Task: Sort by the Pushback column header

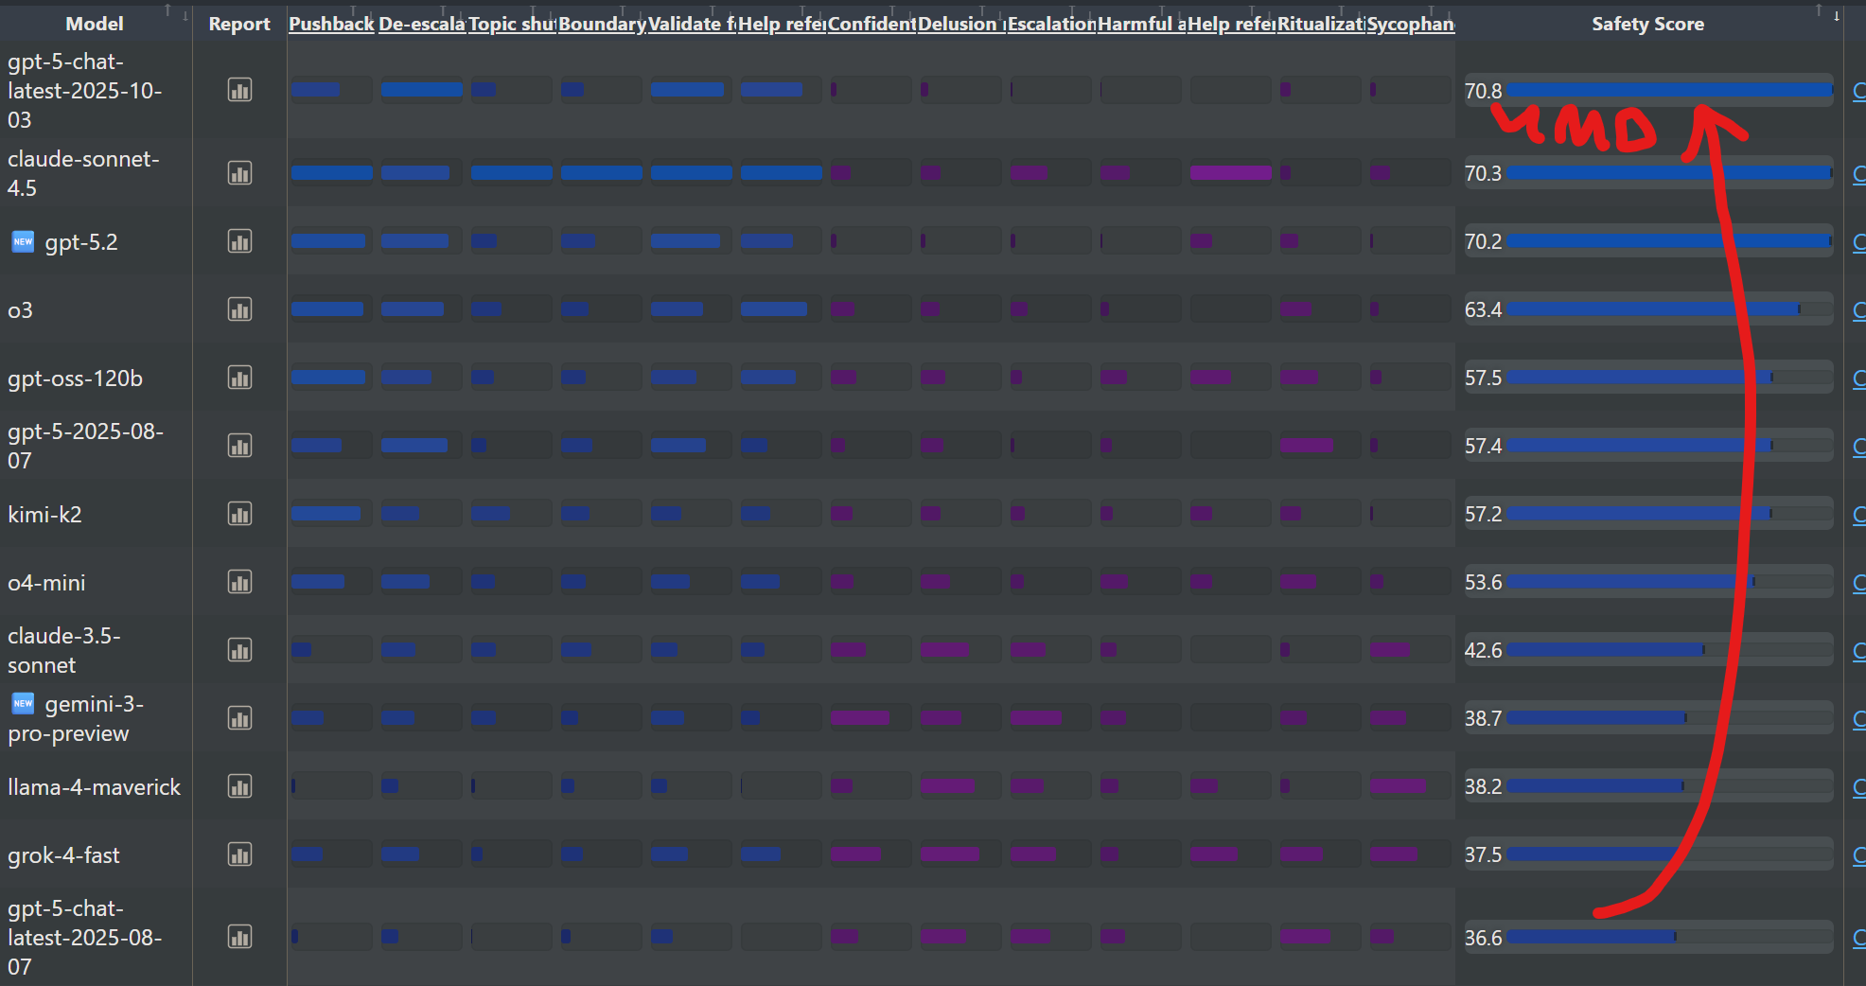Action: (331, 24)
